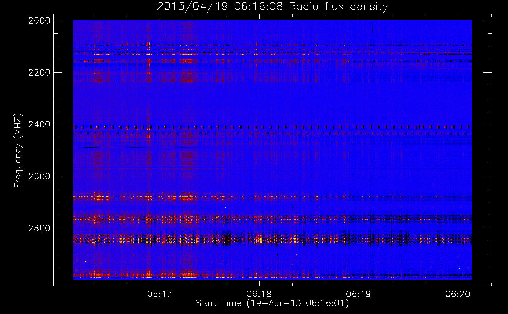Click the 06:18 time tick label
The image size is (508, 314).
pyautogui.click(x=259, y=294)
